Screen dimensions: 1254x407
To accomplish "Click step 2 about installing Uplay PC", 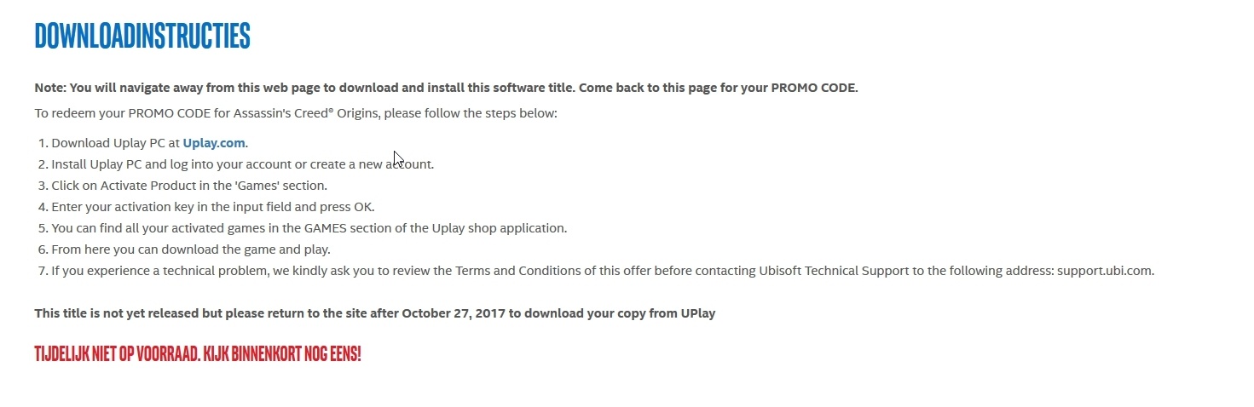I will 242,164.
